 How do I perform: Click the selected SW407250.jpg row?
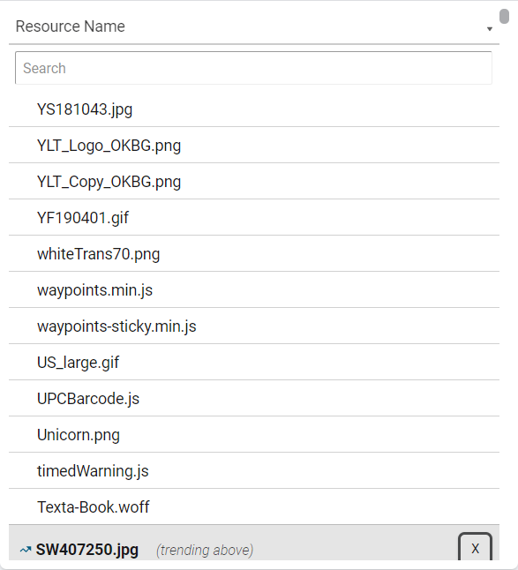[254, 543]
